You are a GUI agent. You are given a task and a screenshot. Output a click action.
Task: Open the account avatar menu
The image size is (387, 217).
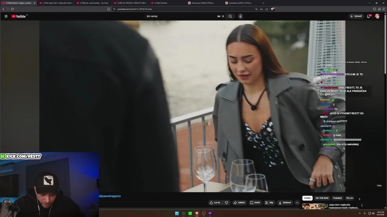coord(377,16)
